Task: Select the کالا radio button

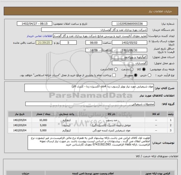Action: [144, 69]
